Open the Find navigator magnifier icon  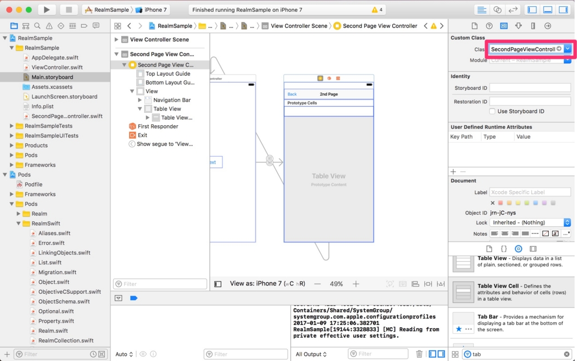pyautogui.click(x=37, y=26)
